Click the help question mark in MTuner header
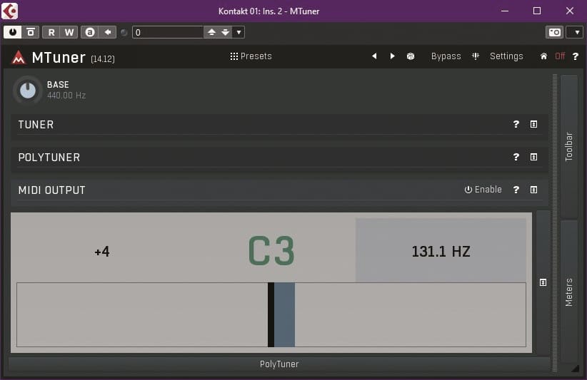 coord(576,56)
